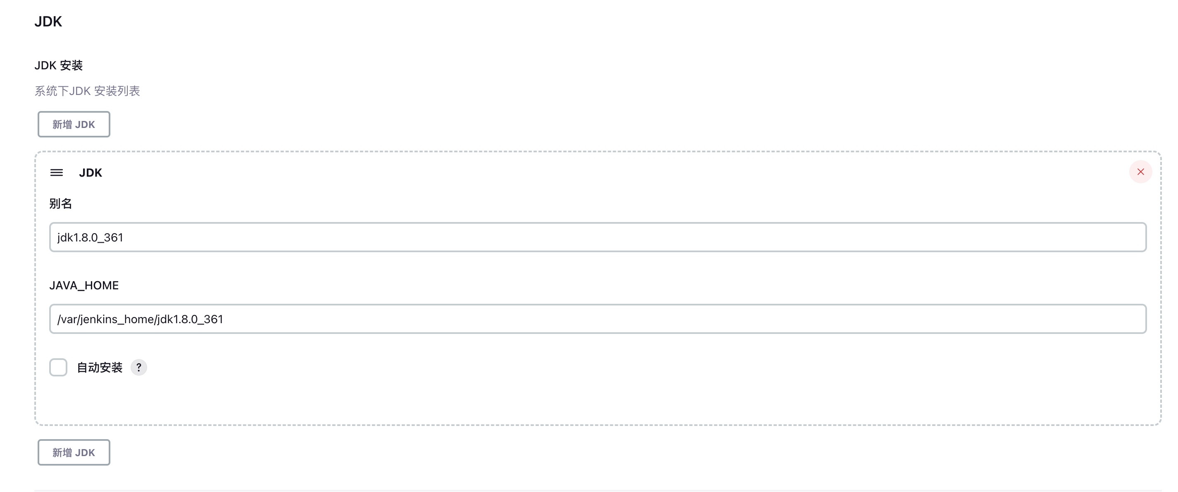Viewport: 1178px width, 492px height.
Task: Enable the 自动安装 checkbox
Action: point(59,367)
